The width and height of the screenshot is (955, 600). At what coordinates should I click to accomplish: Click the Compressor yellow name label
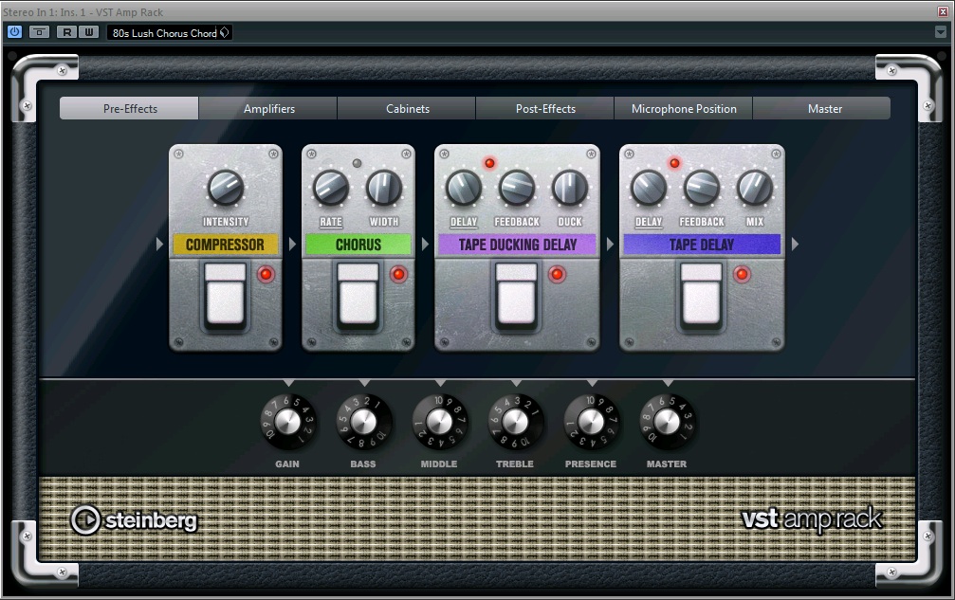(226, 245)
